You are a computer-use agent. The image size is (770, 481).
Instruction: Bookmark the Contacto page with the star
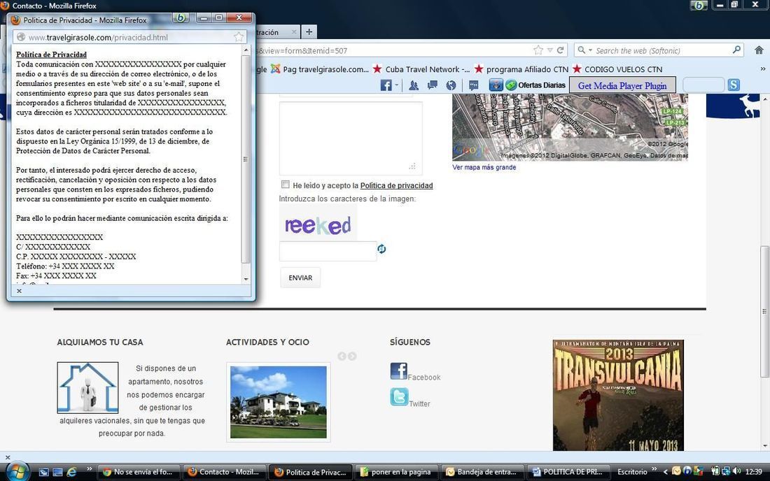point(538,50)
